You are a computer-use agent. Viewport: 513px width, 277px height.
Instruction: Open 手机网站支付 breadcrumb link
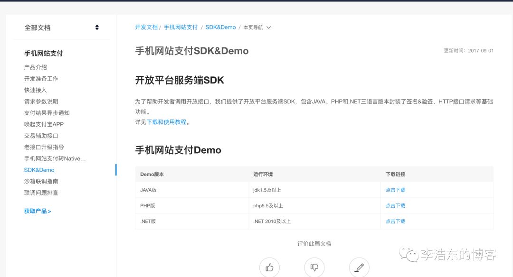[x=180, y=27]
